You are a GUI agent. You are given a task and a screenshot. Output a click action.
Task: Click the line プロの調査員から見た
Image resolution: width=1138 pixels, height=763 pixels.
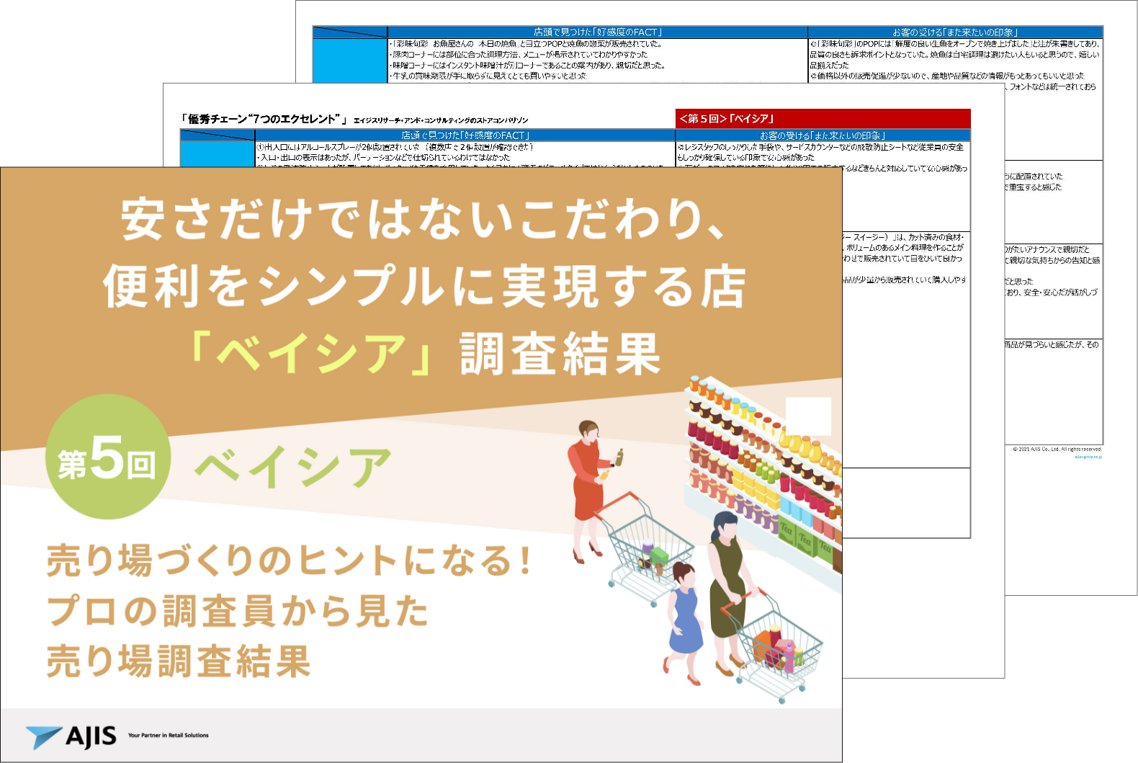tap(238, 611)
